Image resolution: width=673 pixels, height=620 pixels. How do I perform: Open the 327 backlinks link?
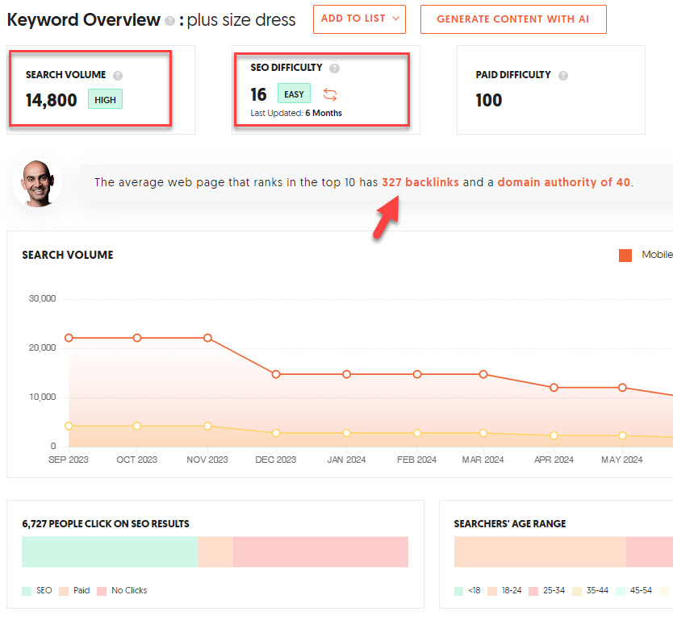[420, 182]
